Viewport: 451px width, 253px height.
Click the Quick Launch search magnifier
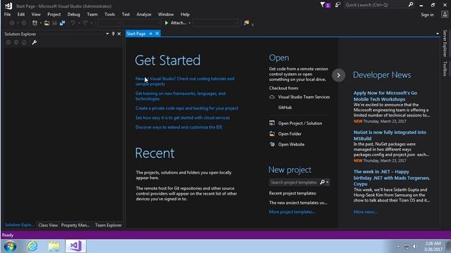pos(411,5)
